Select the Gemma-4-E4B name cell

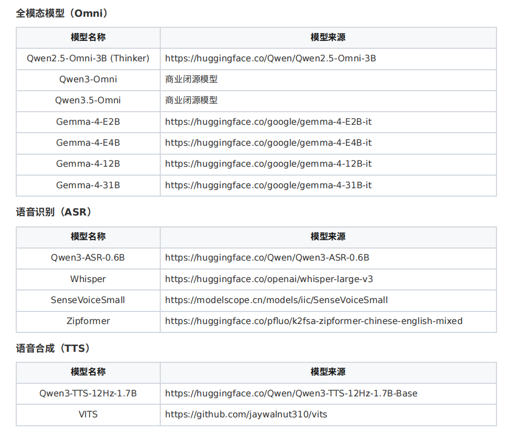pyautogui.click(x=88, y=143)
